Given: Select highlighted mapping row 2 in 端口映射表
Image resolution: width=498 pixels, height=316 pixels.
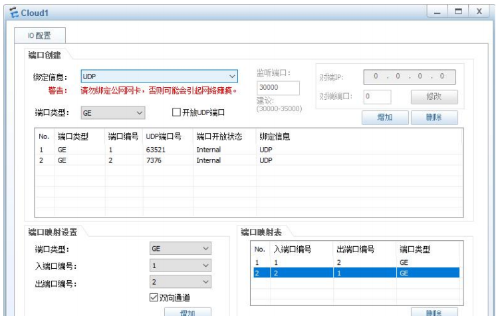Looking at the screenshot, I should click(356, 273).
